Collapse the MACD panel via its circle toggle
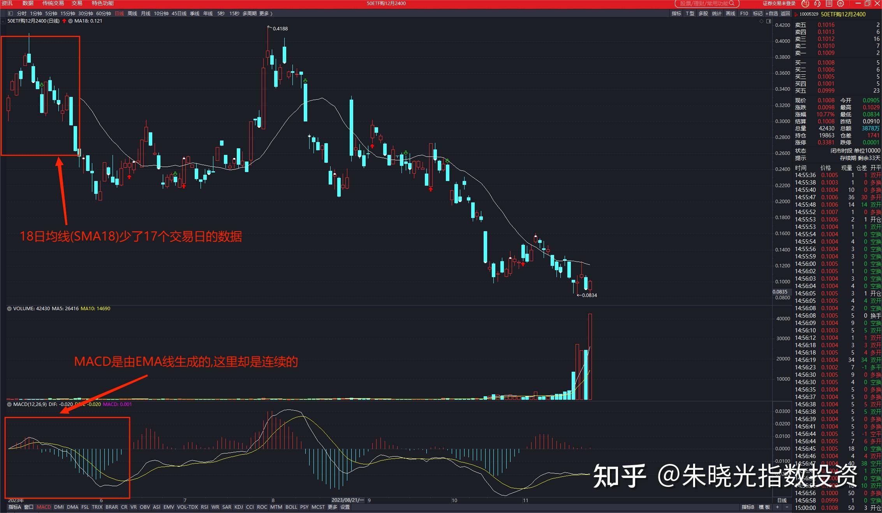882x513 pixels. [9, 404]
